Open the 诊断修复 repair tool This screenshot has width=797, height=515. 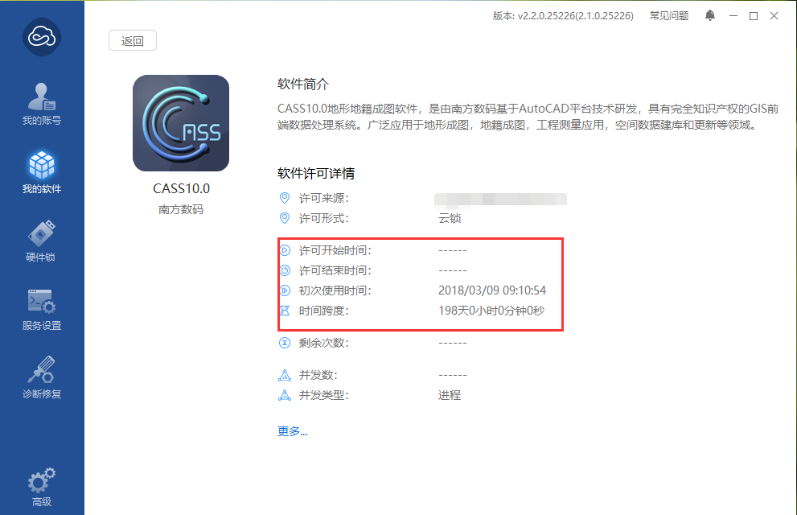(x=42, y=377)
